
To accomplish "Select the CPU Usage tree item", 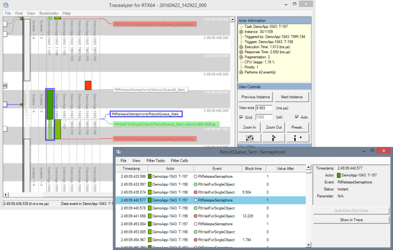I will 259,62.
